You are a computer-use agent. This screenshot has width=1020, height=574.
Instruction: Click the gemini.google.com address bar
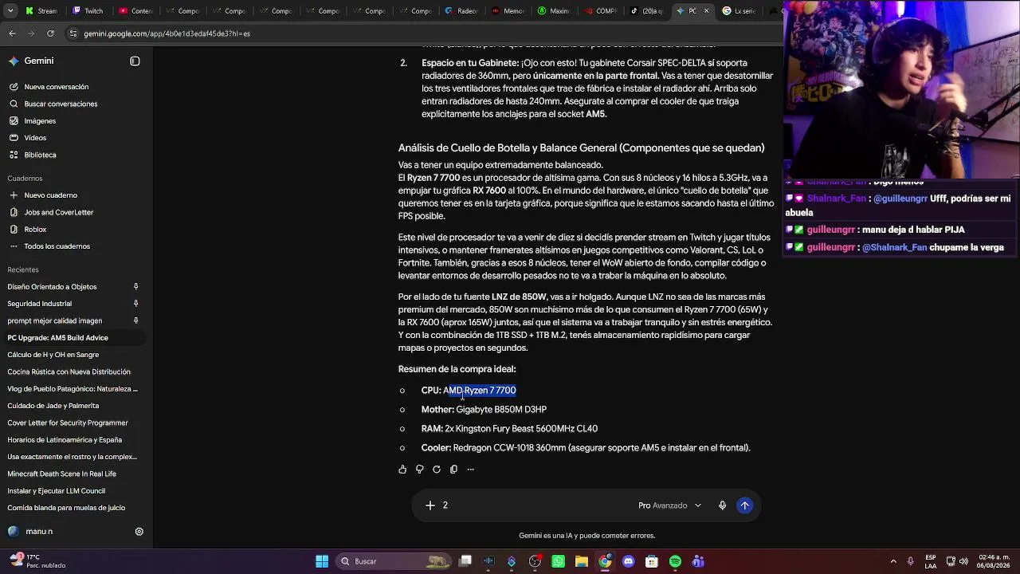tap(422, 33)
